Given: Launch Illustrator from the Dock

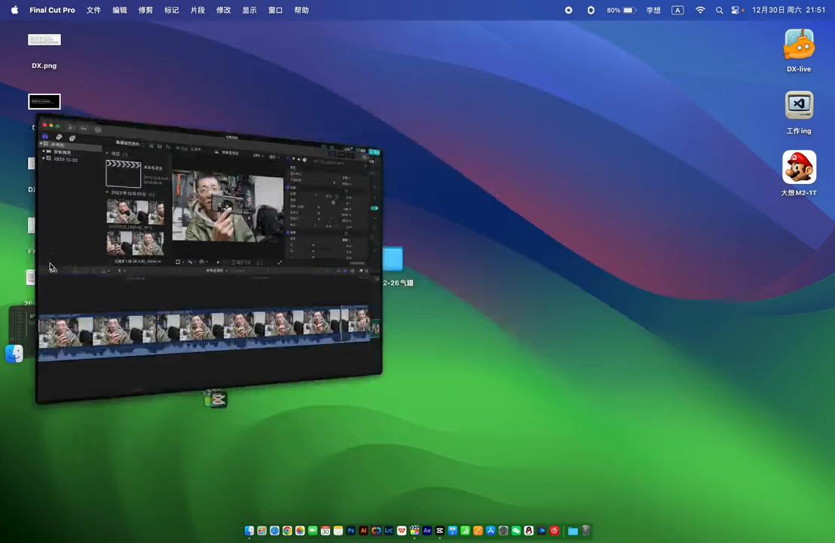Looking at the screenshot, I should (363, 531).
